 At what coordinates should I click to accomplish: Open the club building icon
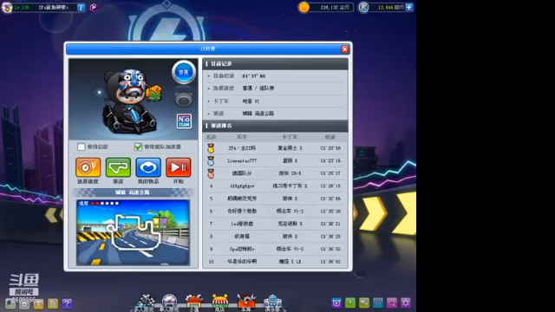pos(272,302)
